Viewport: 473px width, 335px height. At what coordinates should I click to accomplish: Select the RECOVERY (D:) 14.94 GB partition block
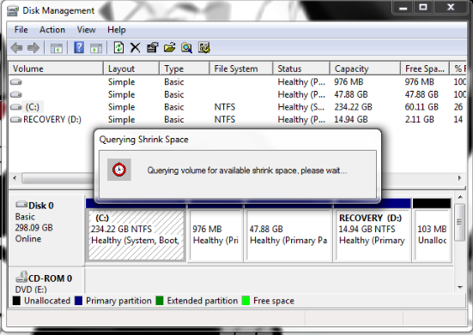pyautogui.click(x=373, y=235)
